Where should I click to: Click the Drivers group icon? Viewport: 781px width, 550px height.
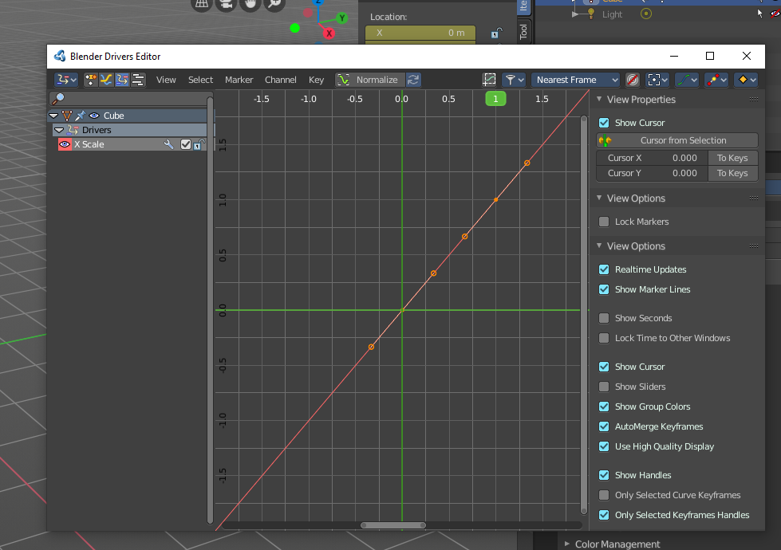73,130
